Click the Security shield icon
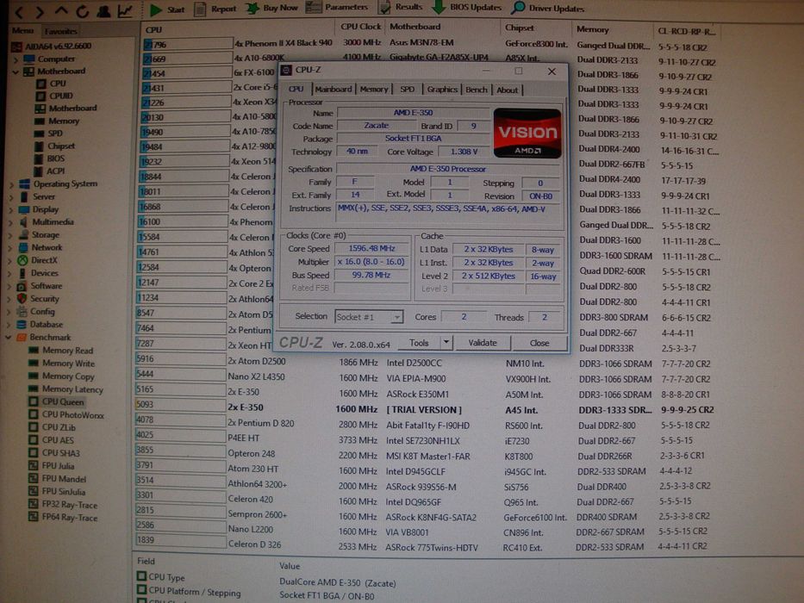Screen dimensions: 804x603 coord(22,298)
